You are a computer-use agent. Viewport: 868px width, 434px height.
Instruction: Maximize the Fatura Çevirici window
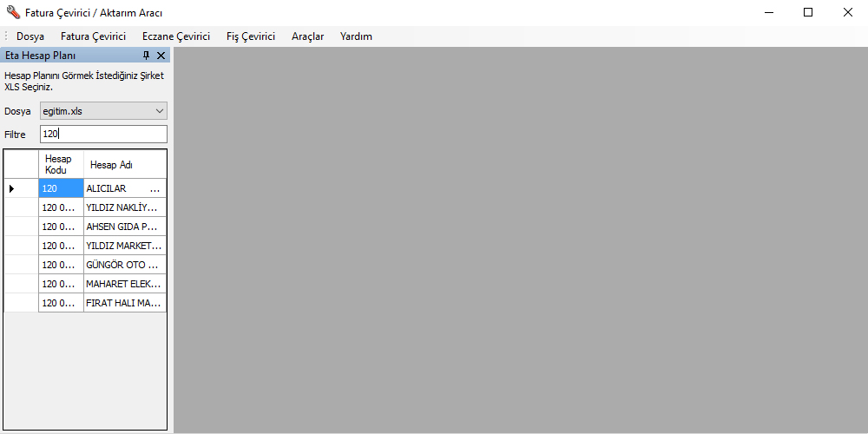coord(808,12)
